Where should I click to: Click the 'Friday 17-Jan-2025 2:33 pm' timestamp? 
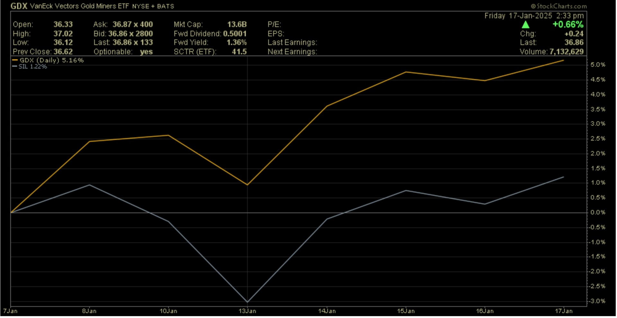(534, 16)
